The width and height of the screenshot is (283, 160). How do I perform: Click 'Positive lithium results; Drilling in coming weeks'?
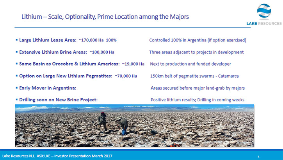point(198,100)
